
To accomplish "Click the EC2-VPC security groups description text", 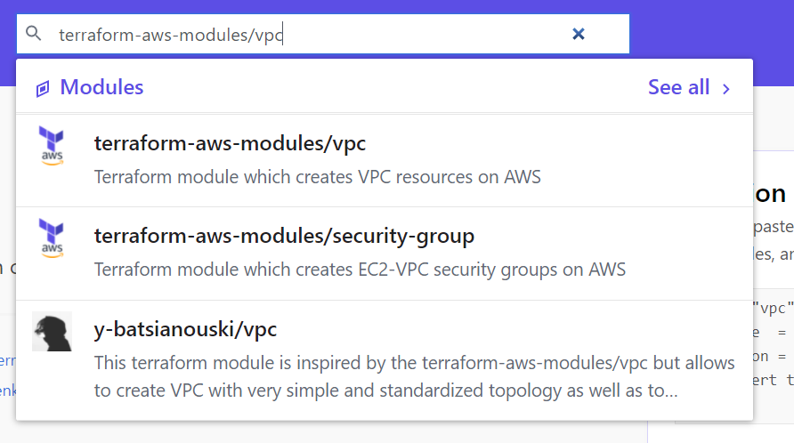I will [360, 270].
